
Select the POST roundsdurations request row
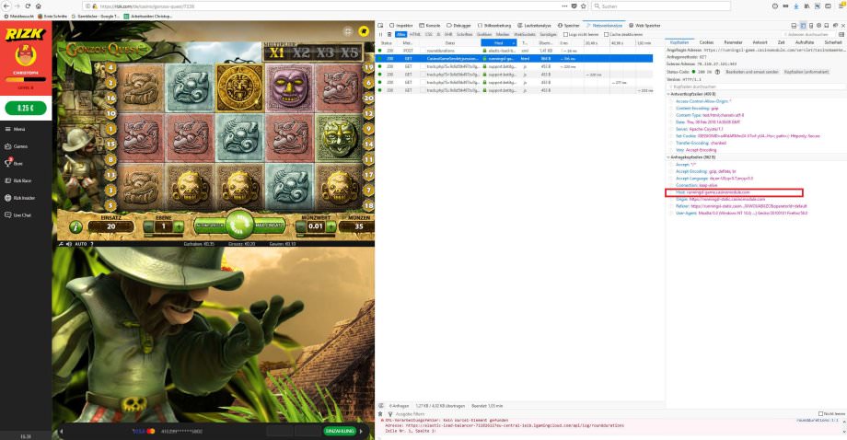click(515, 51)
